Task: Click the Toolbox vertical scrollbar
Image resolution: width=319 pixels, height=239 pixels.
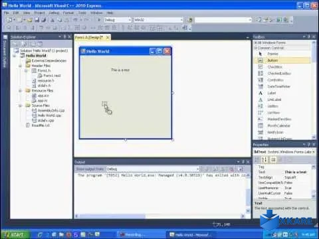Action: [x=314, y=90]
